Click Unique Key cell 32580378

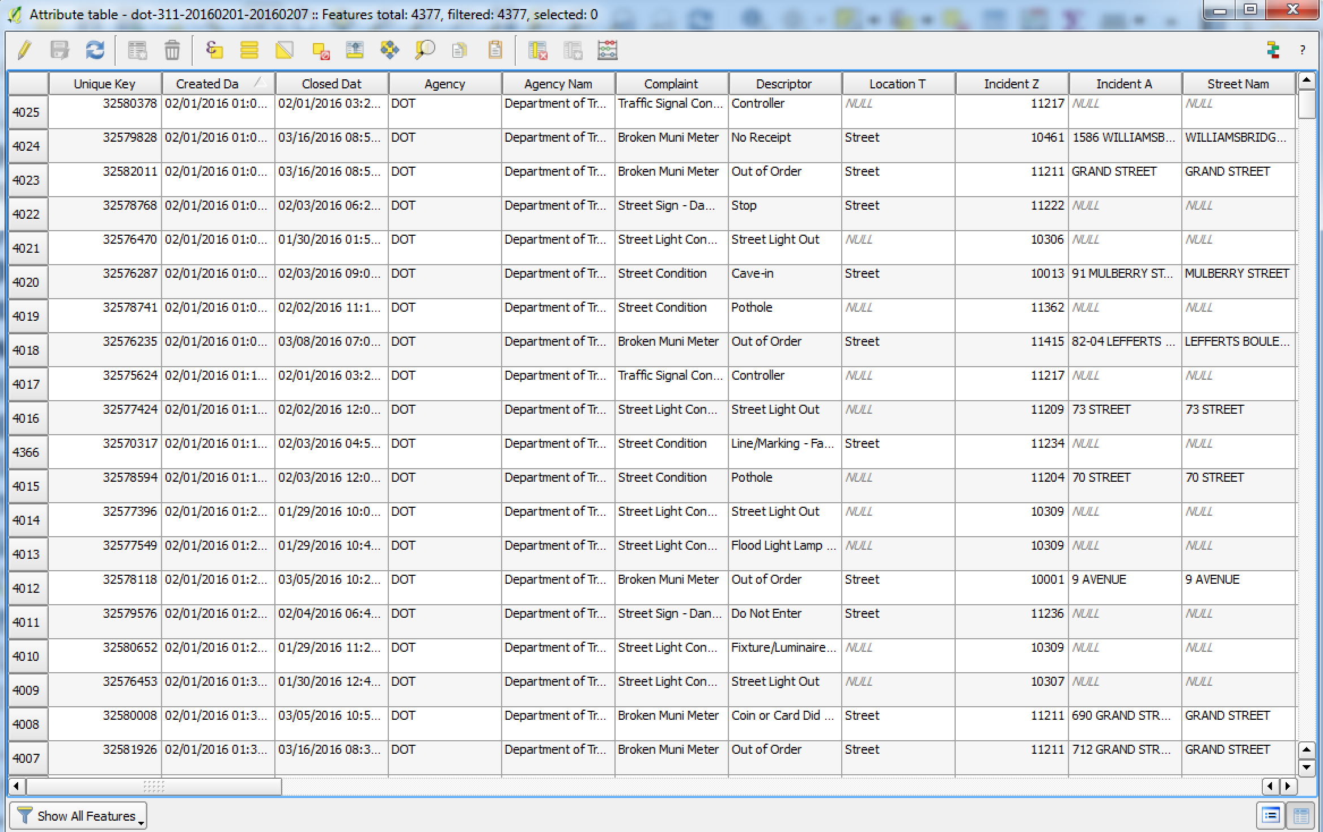pos(105,112)
